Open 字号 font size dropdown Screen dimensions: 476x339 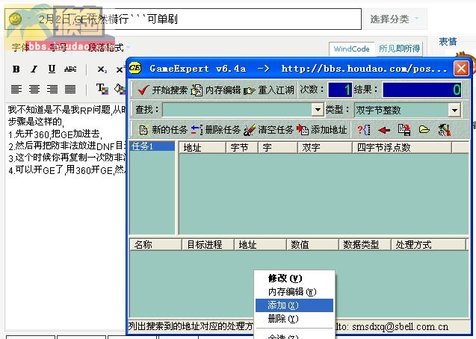click(x=59, y=48)
